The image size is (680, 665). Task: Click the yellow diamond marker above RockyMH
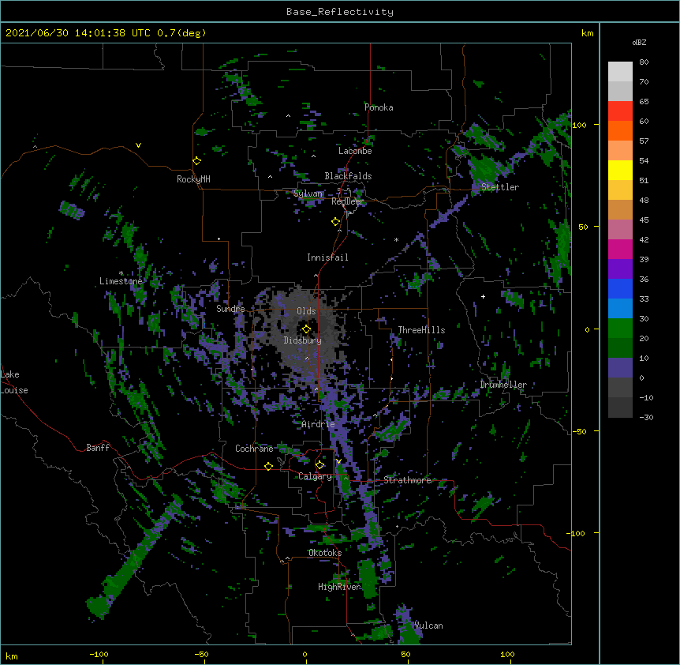(196, 160)
